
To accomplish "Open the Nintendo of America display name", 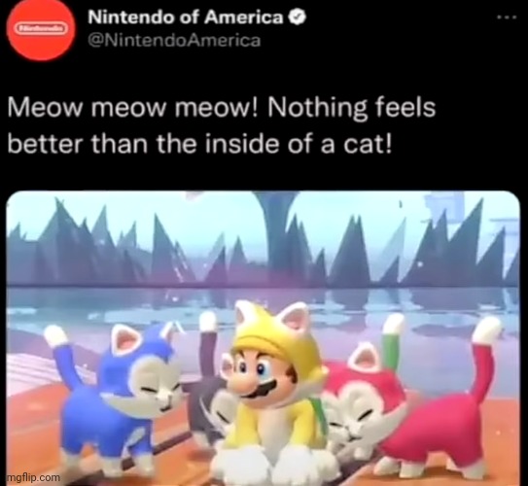I will click(x=186, y=17).
